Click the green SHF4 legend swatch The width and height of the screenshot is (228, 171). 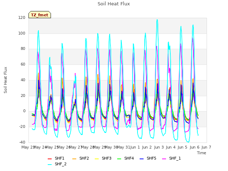[x=119, y=159]
